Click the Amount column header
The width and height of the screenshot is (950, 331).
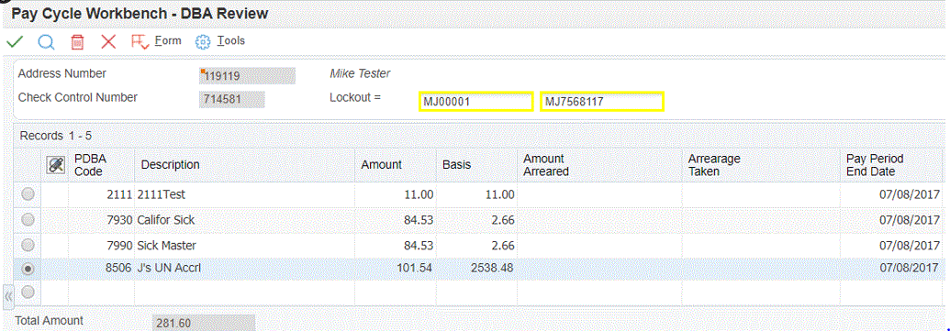point(395,165)
